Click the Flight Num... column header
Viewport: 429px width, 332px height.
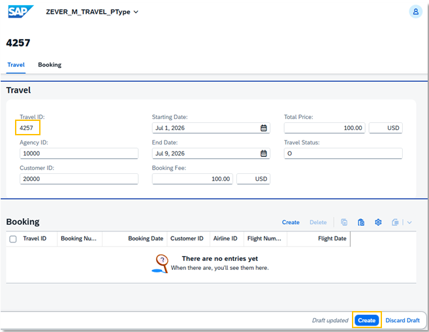(264, 239)
